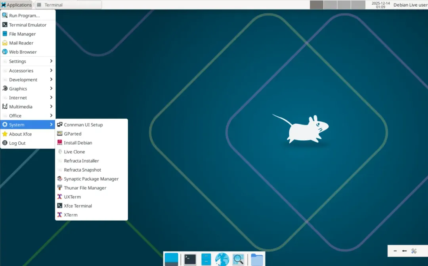Open Synaptic Package Manager icon

(59, 179)
